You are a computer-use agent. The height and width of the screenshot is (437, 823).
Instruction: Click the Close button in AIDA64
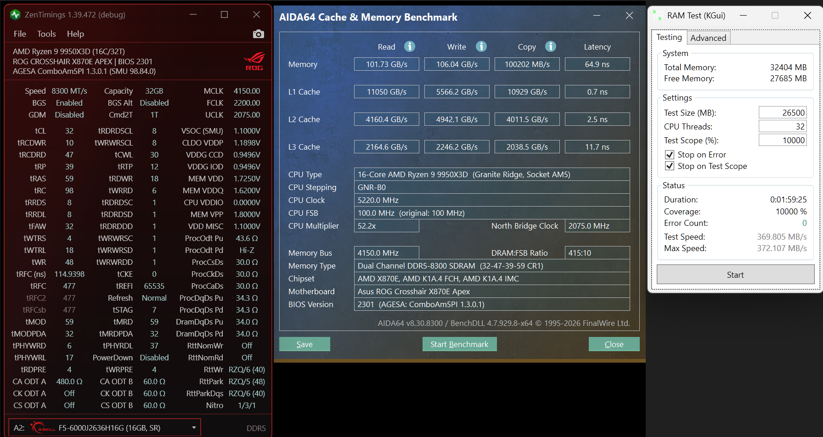(x=614, y=344)
